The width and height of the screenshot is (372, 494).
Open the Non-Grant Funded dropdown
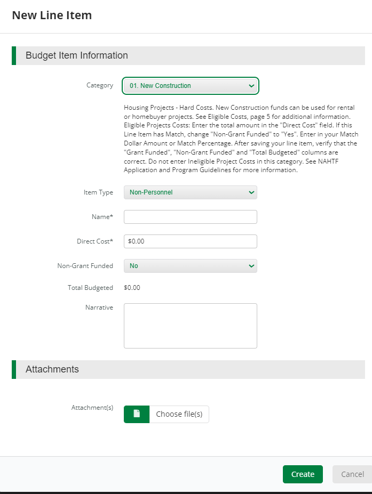tap(190, 266)
